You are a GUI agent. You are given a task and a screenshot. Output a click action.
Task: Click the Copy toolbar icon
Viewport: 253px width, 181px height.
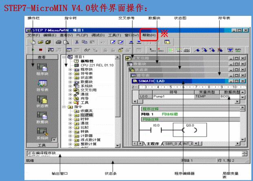click(84, 42)
